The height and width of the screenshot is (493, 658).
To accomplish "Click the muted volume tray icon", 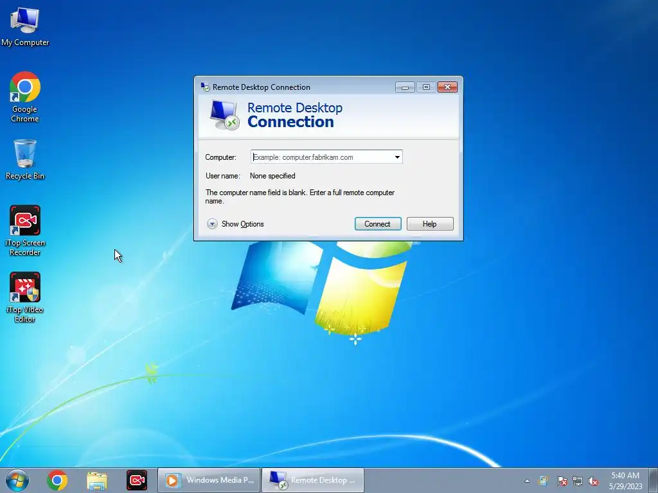I will (x=593, y=481).
